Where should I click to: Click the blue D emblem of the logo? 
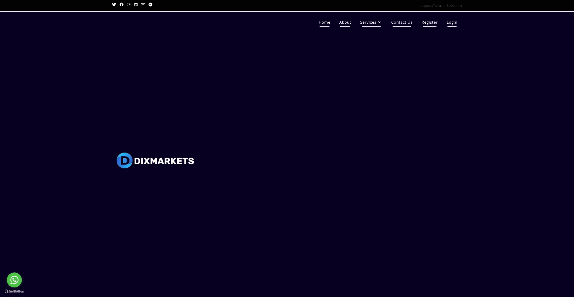coord(124,161)
